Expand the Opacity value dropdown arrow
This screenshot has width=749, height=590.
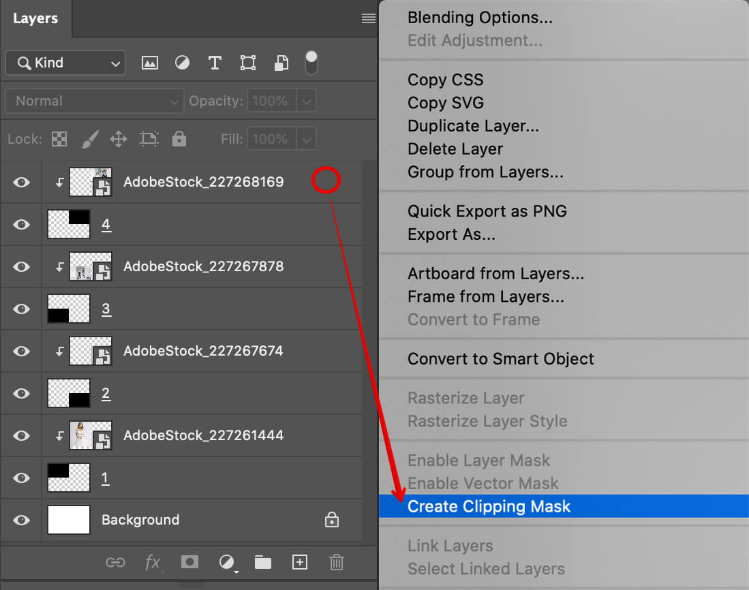tap(307, 101)
